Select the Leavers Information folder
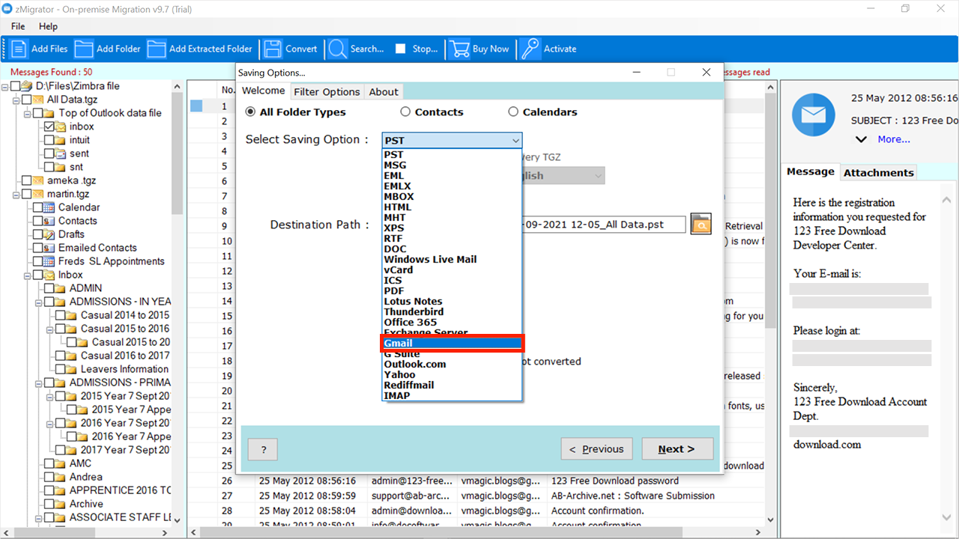This screenshot has width=959, height=539. 124,369
